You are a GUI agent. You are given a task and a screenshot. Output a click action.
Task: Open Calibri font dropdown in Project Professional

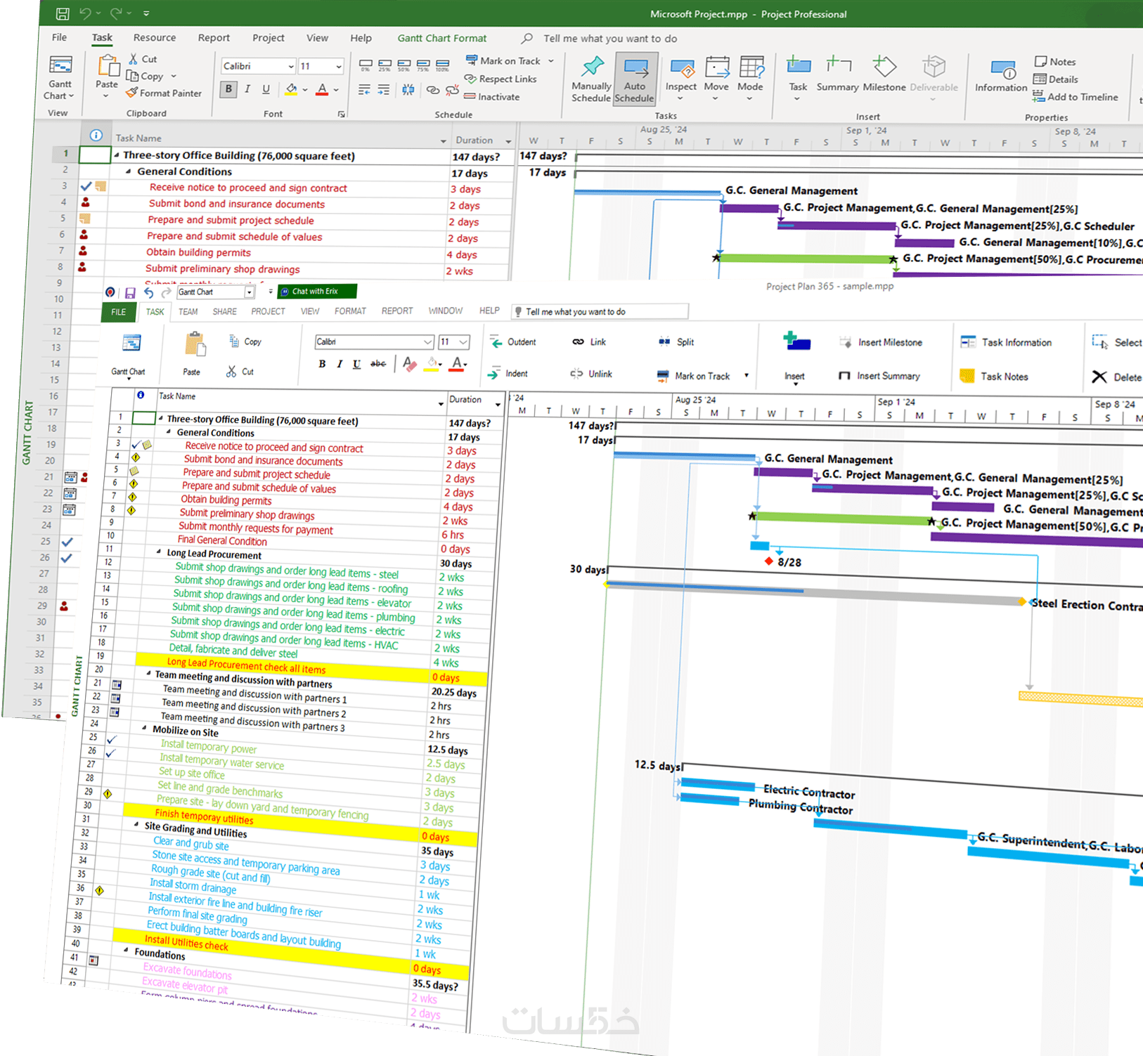point(290,66)
